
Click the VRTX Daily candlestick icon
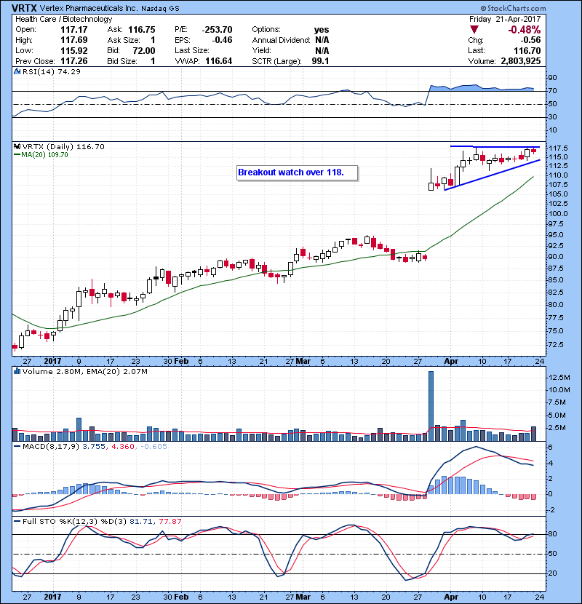17,146
